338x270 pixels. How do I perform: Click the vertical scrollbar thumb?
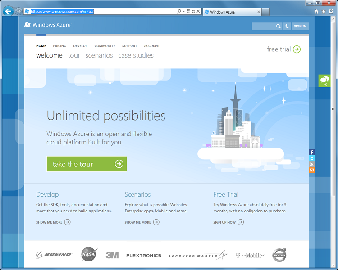coord(333,109)
